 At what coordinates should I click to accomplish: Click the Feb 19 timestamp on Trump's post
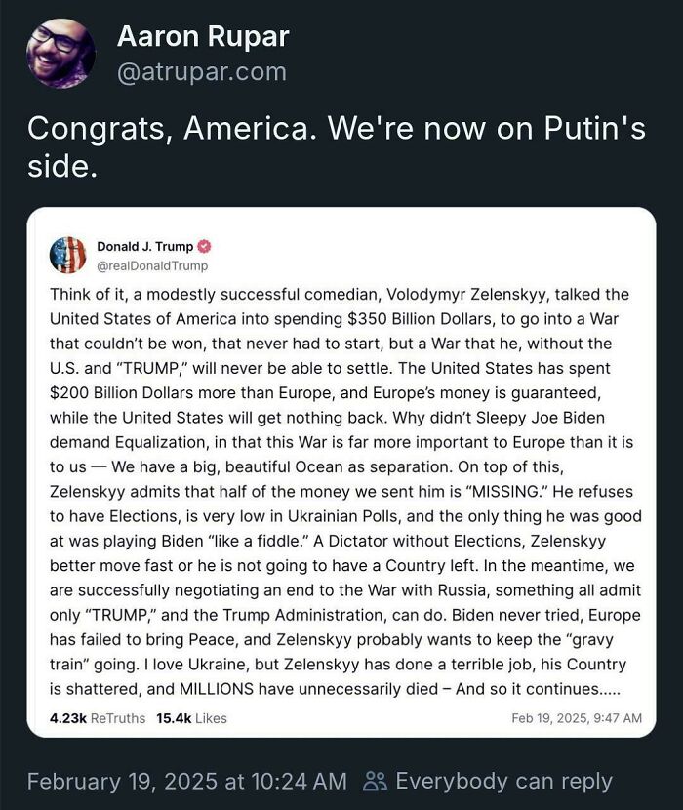click(576, 717)
